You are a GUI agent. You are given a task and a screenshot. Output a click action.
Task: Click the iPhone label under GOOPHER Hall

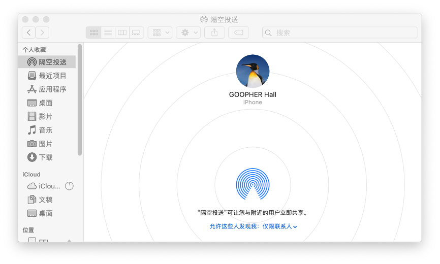point(253,102)
